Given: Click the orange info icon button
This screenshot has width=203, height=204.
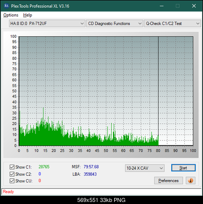Looking at the screenshot, I should 190,181.
